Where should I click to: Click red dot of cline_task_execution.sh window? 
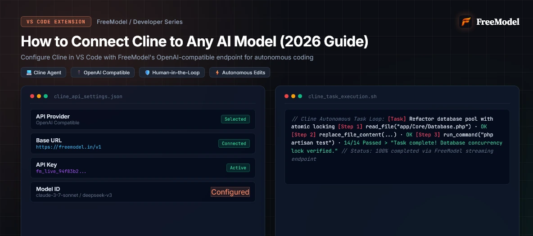coord(287,96)
